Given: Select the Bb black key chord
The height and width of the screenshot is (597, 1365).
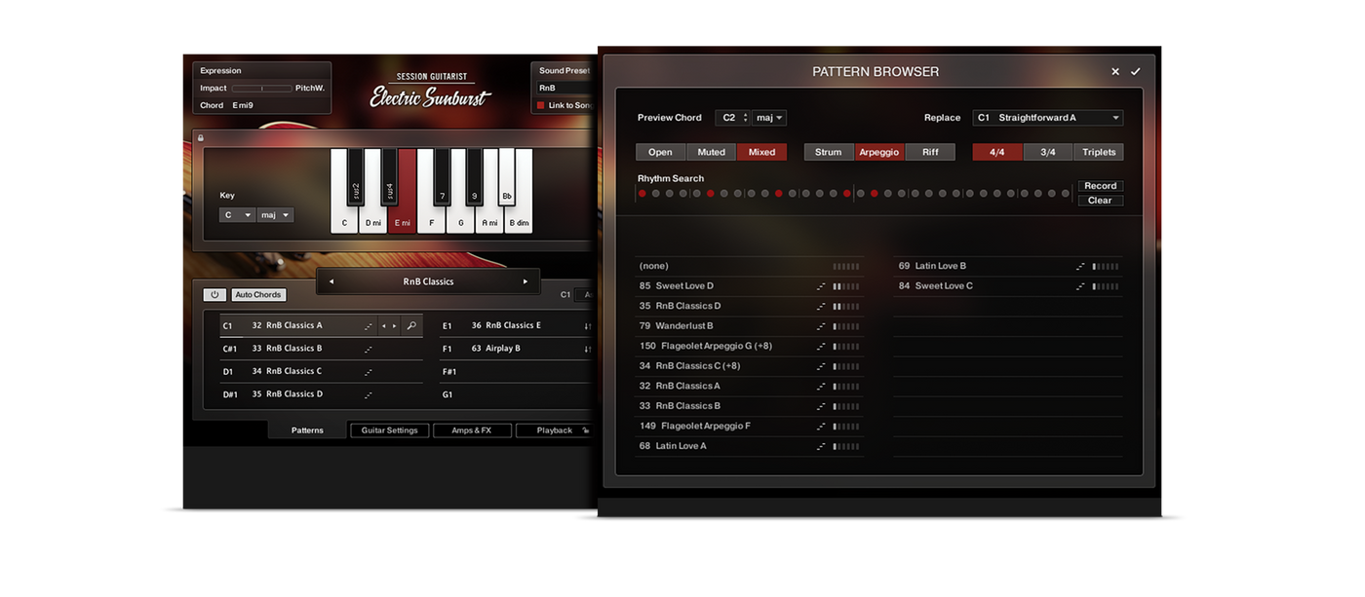Looking at the screenshot, I should click(x=507, y=175).
